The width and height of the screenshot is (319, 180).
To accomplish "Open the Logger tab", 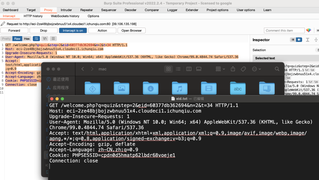I will (172, 10).
